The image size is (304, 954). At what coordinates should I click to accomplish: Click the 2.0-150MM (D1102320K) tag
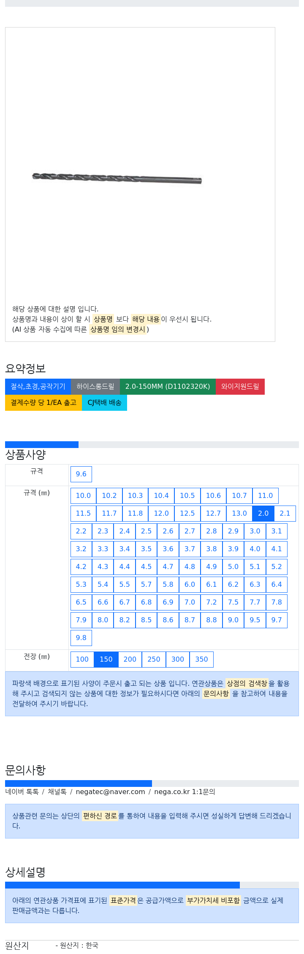pyautogui.click(x=168, y=387)
